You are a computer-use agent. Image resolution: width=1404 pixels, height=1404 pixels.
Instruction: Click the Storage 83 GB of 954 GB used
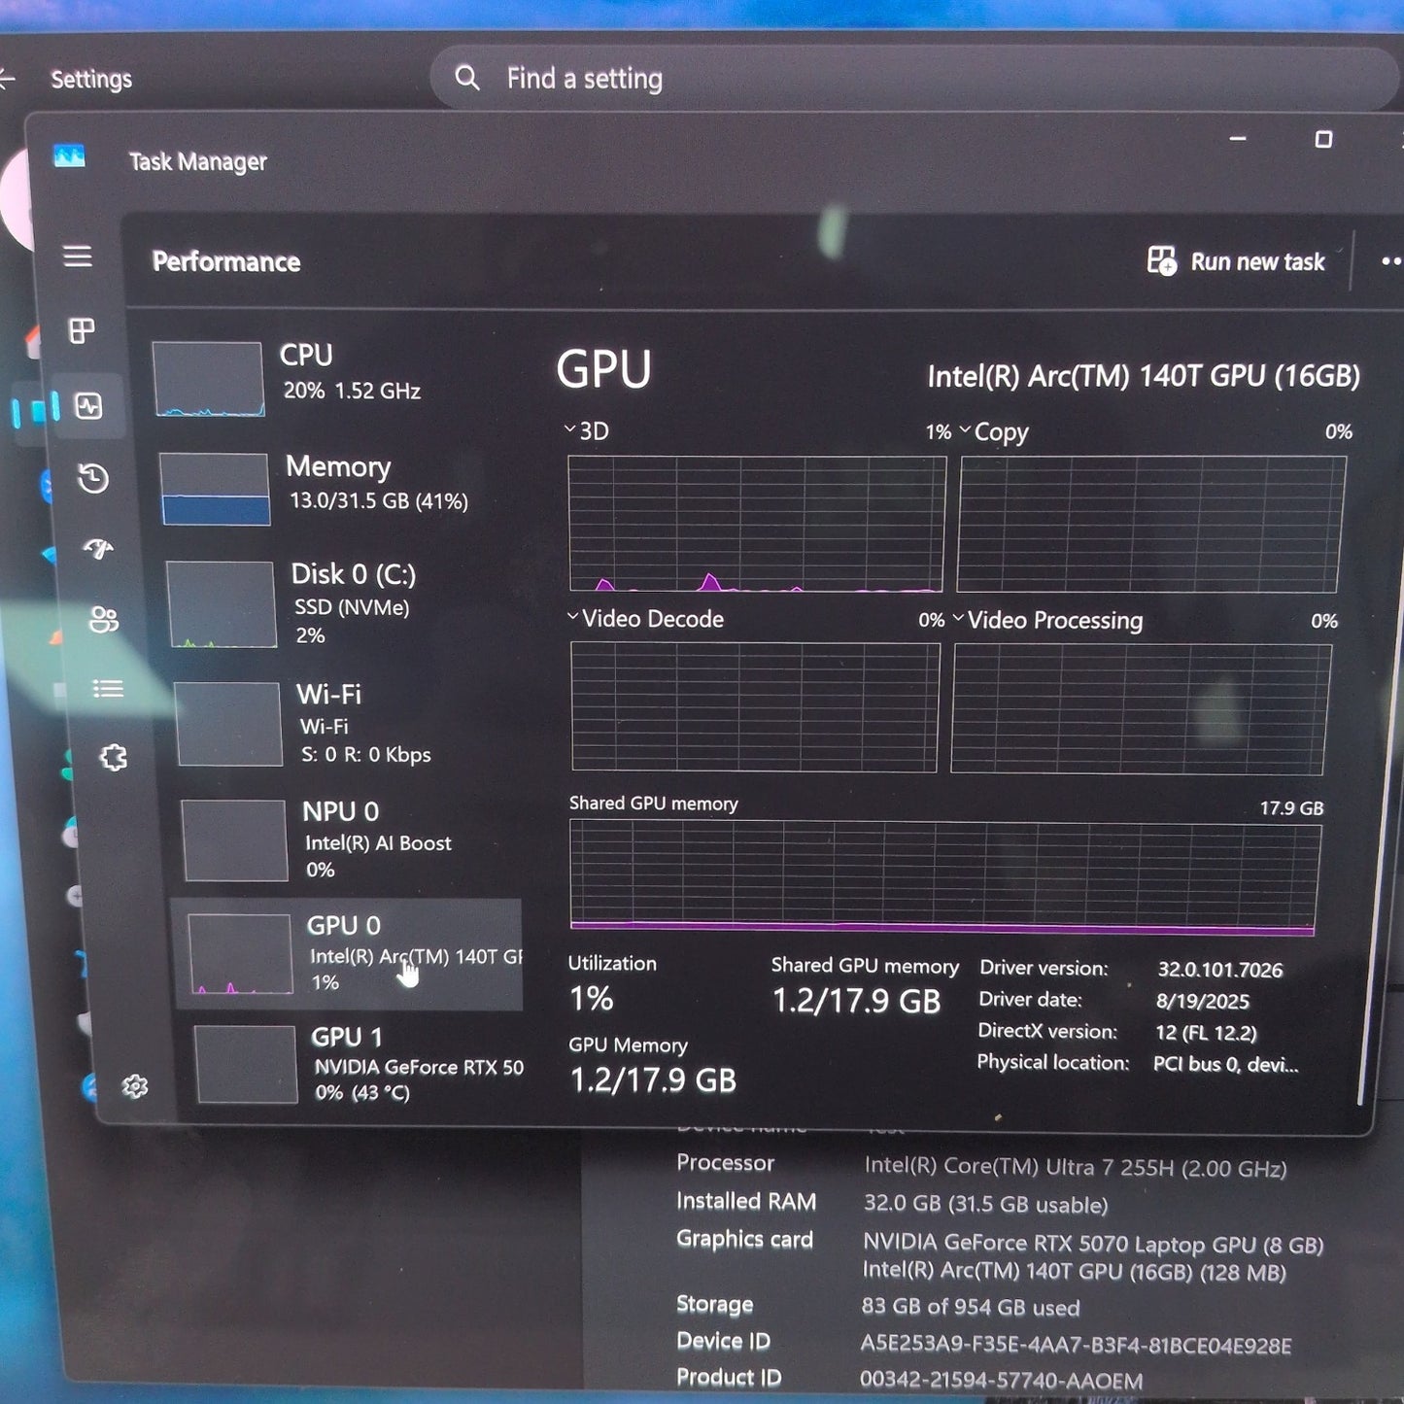pos(970,1307)
